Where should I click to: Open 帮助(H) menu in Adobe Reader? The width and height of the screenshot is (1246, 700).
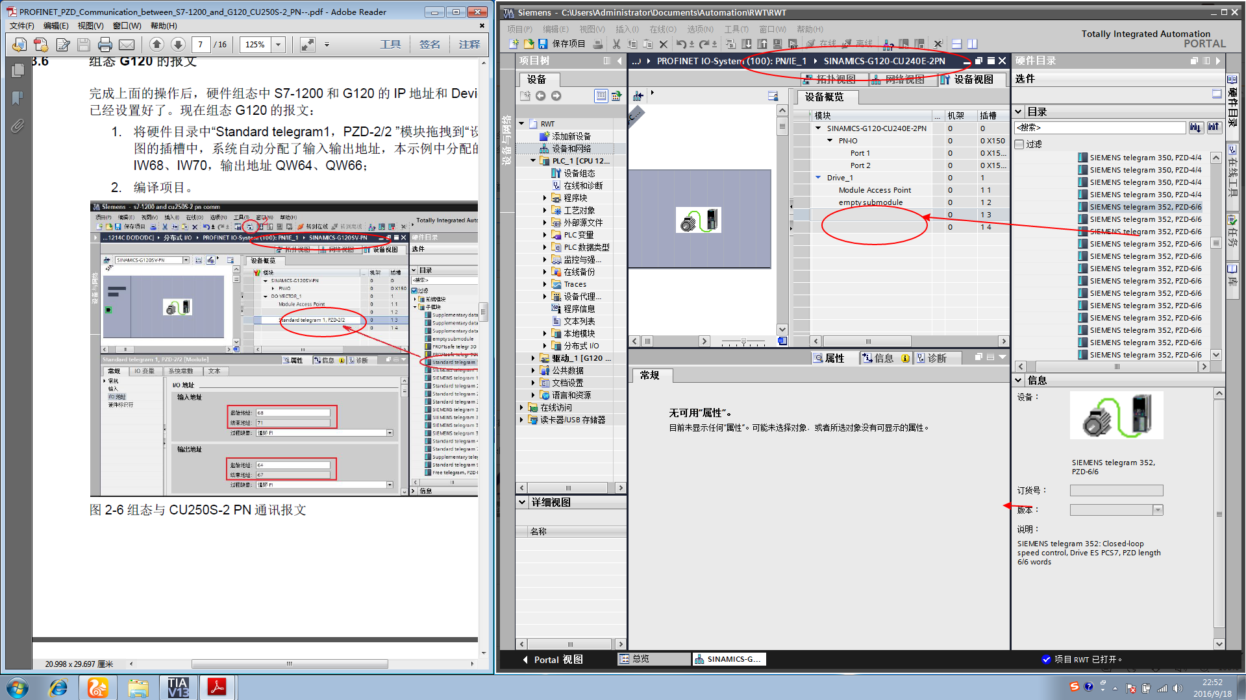pyautogui.click(x=164, y=26)
